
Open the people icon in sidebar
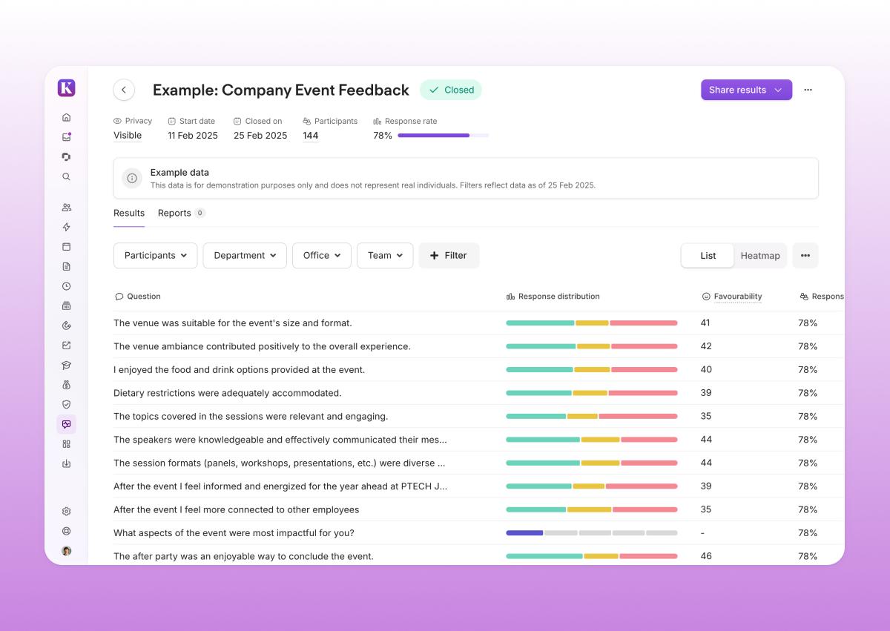[x=66, y=208]
